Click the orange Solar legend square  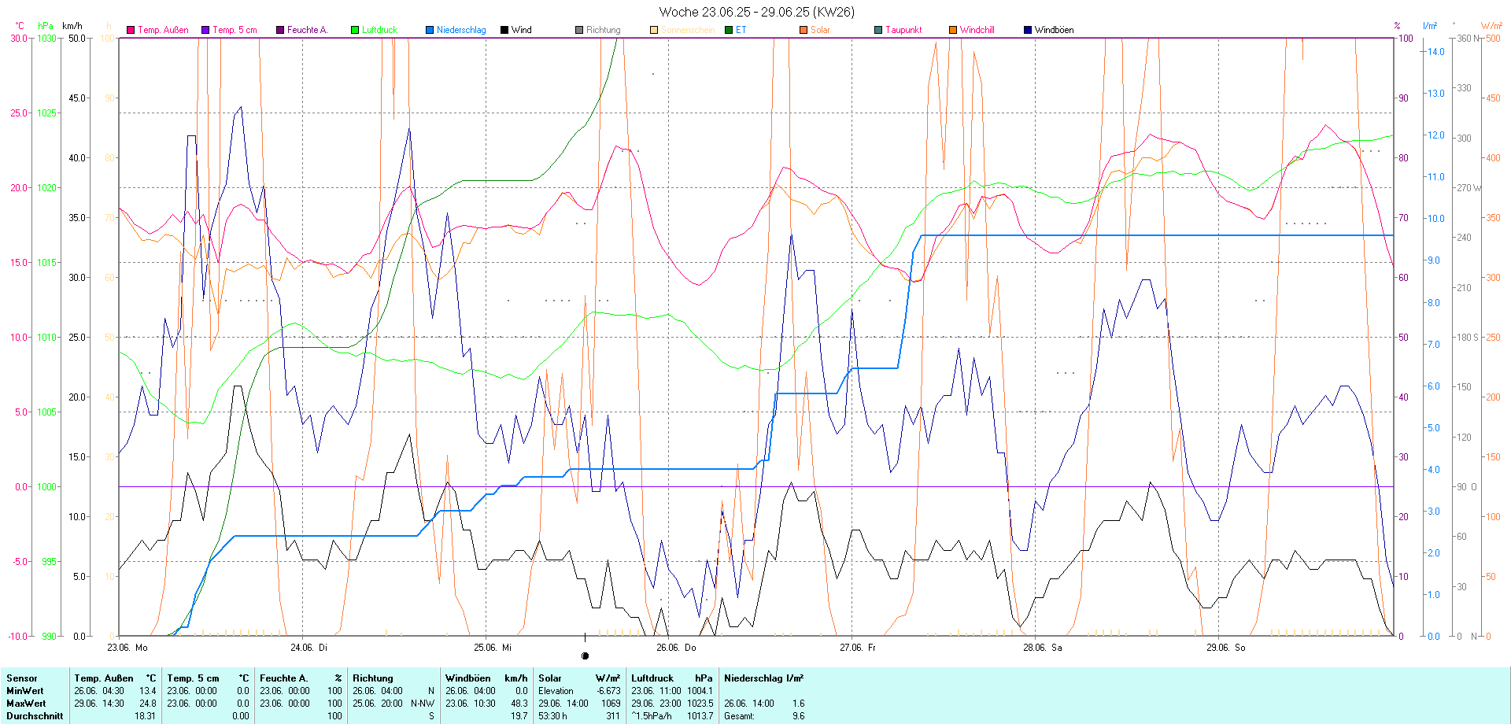pyautogui.click(x=804, y=30)
